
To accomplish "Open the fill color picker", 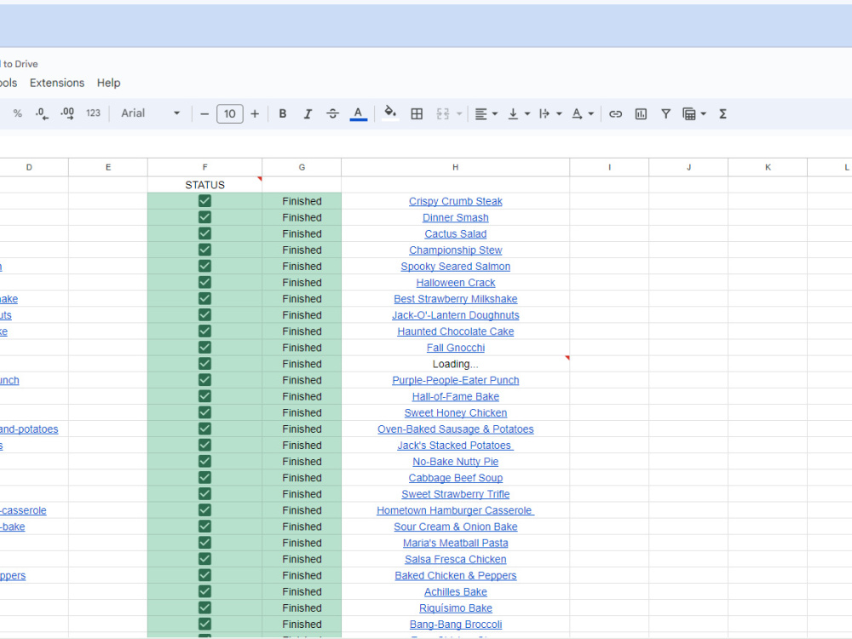I will point(389,113).
